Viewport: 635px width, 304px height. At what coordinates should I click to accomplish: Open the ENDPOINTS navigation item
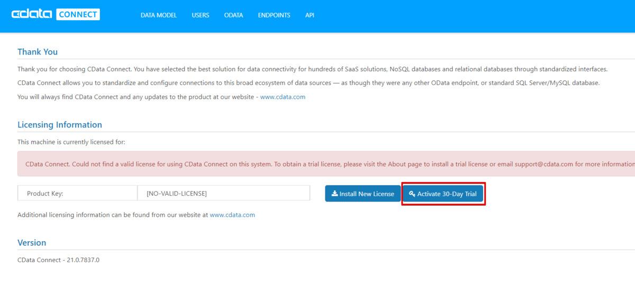pyautogui.click(x=274, y=15)
